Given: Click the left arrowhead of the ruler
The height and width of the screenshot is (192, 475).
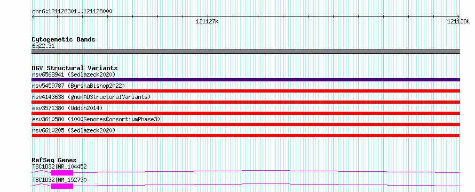Looking at the screenshot, I should pos(33,16).
